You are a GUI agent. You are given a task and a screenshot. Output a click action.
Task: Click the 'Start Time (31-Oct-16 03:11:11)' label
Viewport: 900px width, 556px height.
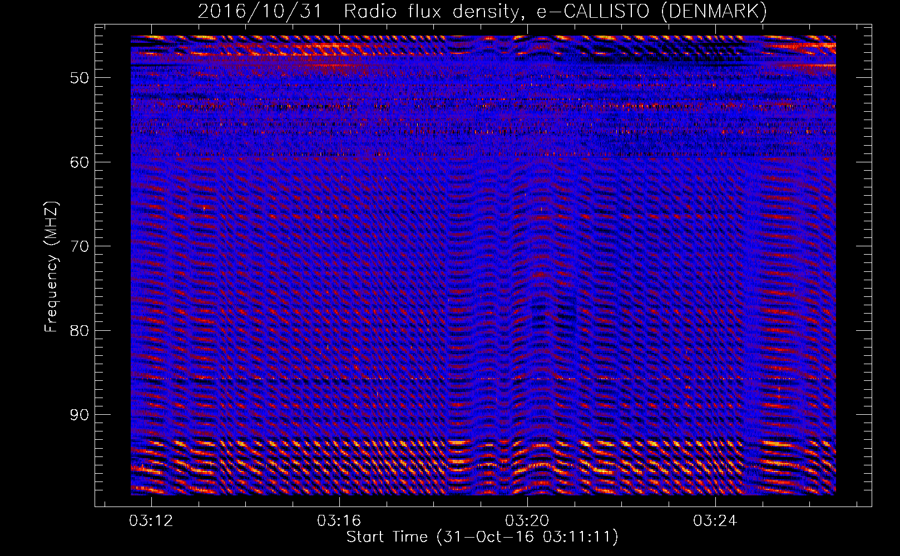point(482,537)
